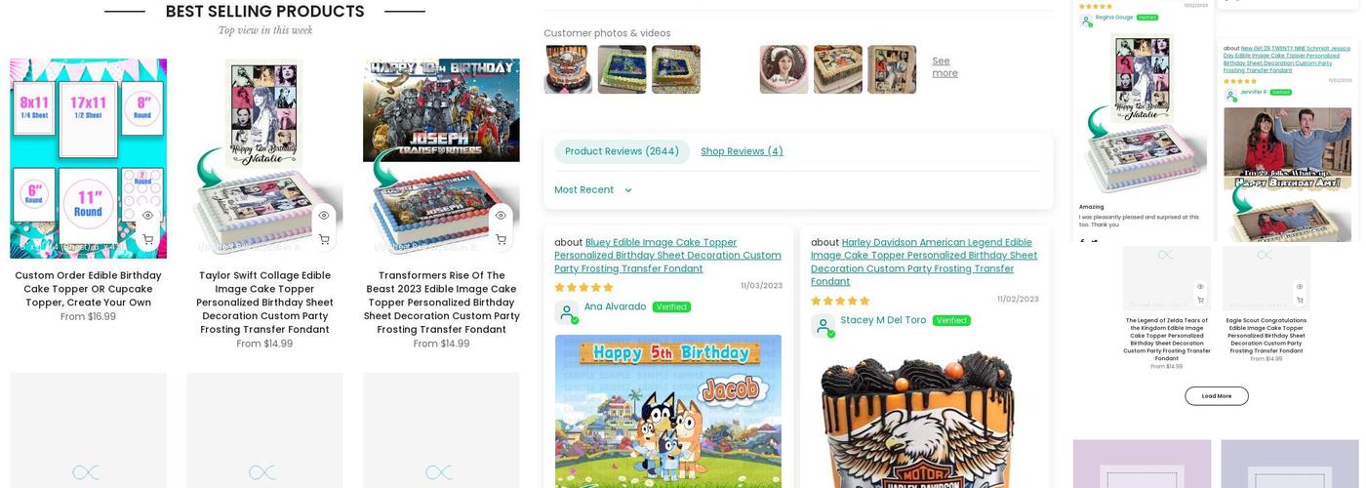Switch to Product Reviews (2644) tab
Screen dimensions: 1366x488
point(622,151)
